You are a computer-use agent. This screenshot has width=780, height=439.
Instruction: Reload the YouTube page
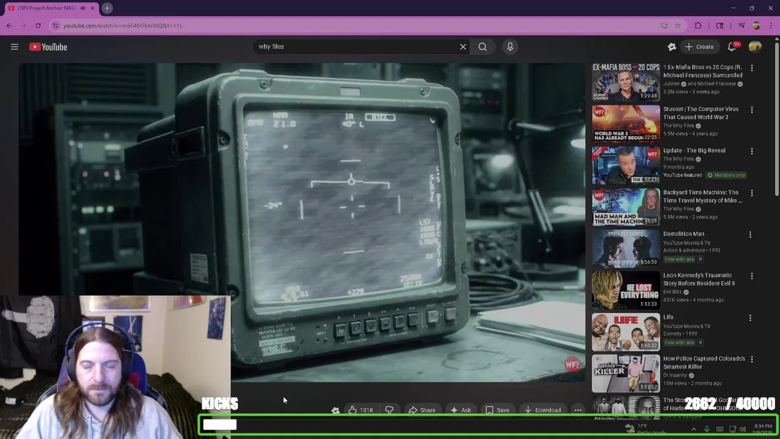38,26
